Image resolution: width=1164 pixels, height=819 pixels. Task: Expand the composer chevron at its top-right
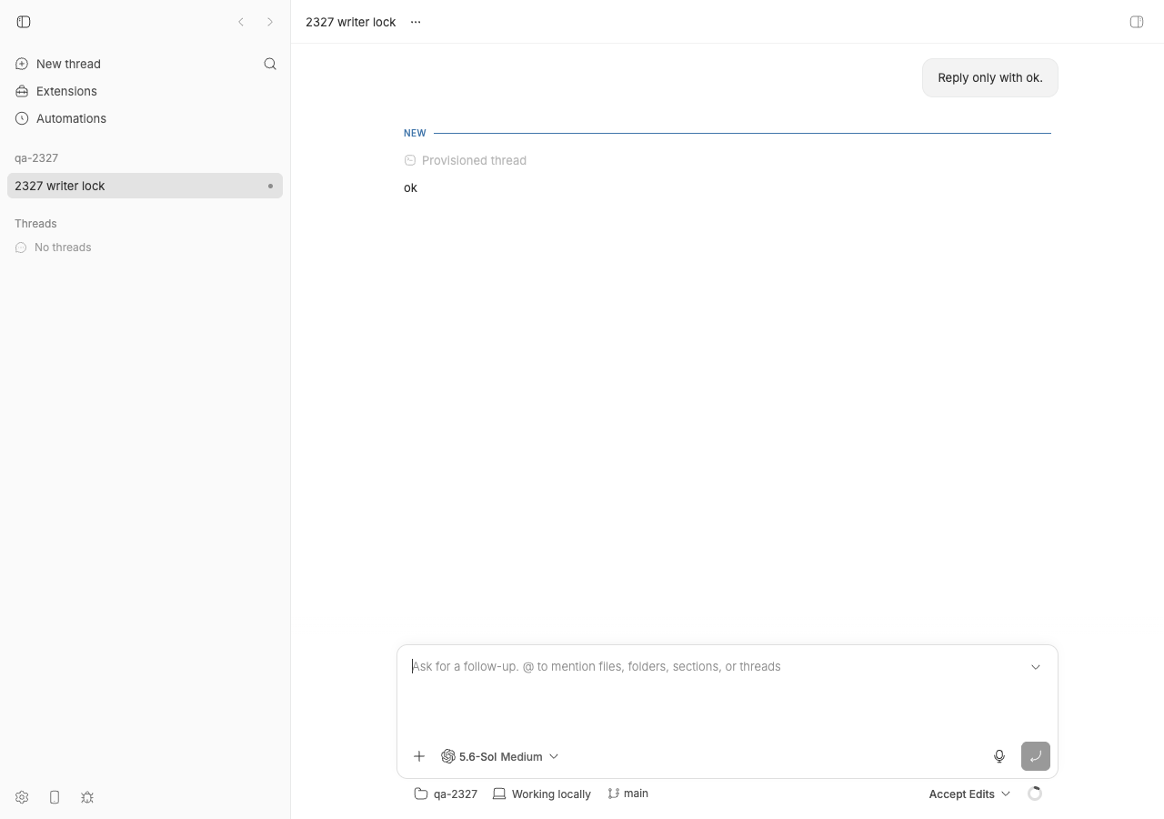tap(1036, 667)
